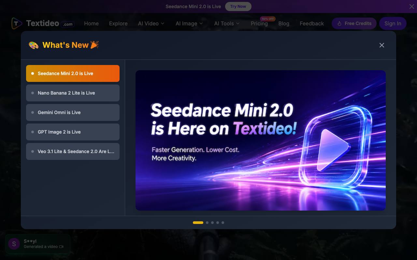Click the Try Now button in the banner
This screenshot has height=260, width=417.
[x=238, y=6]
